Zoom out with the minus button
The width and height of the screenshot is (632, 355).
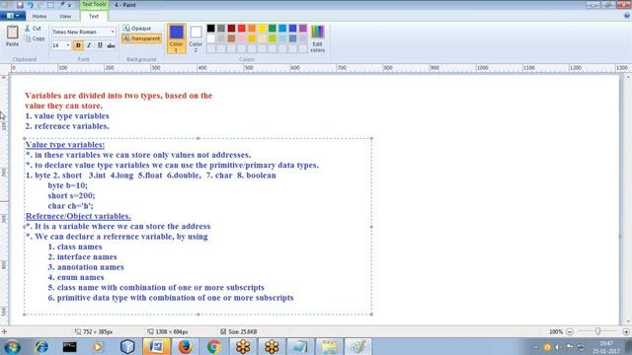[x=570, y=331]
